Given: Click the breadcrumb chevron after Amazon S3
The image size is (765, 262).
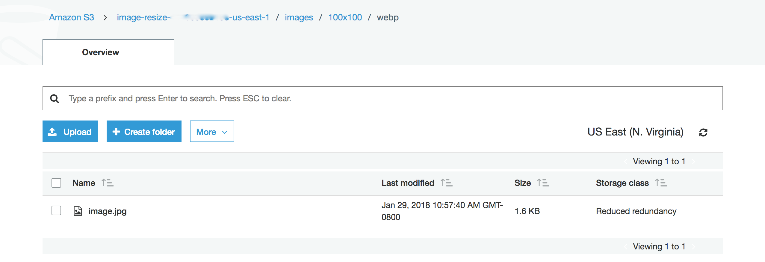Looking at the screenshot, I should click(x=105, y=18).
